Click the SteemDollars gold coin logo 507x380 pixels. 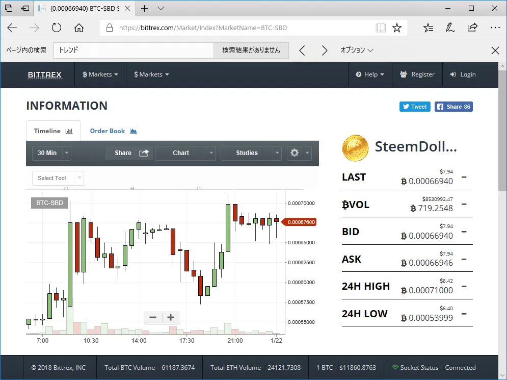[x=355, y=148]
